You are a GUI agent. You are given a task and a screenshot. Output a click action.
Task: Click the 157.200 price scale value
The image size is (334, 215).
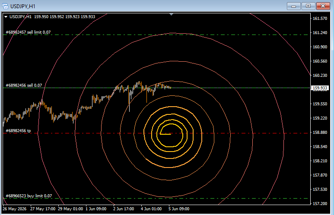(320, 204)
